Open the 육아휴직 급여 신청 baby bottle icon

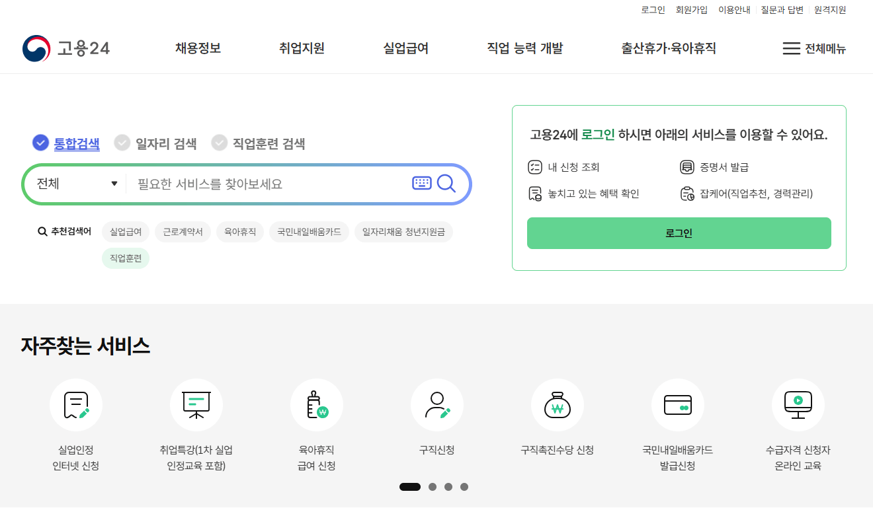[317, 404]
